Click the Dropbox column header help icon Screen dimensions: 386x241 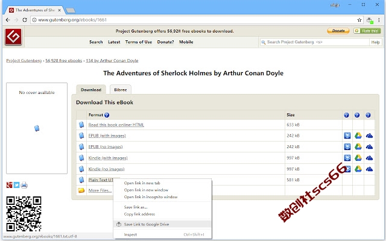click(346, 115)
